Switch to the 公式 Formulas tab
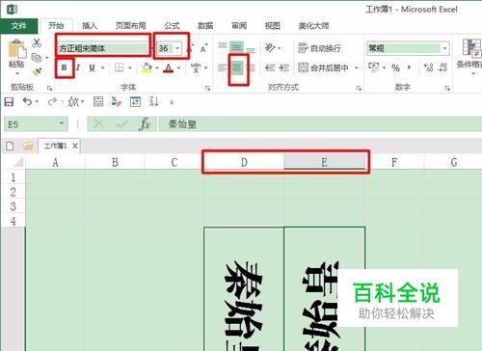482x351 pixels. [172, 26]
